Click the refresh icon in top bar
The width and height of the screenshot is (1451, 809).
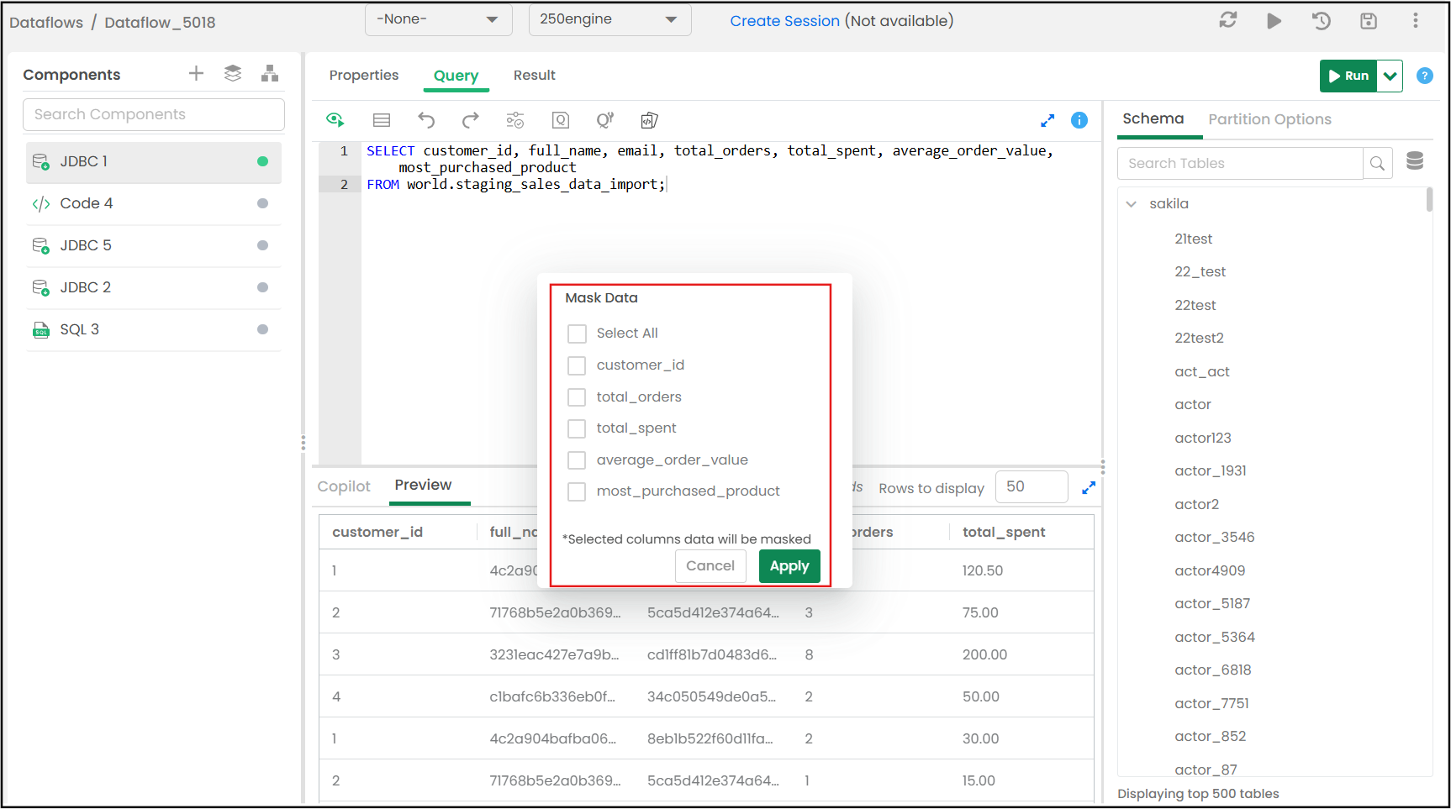tap(1228, 21)
